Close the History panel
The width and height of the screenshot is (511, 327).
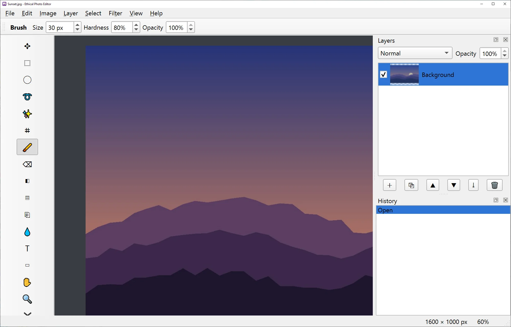pos(506,200)
